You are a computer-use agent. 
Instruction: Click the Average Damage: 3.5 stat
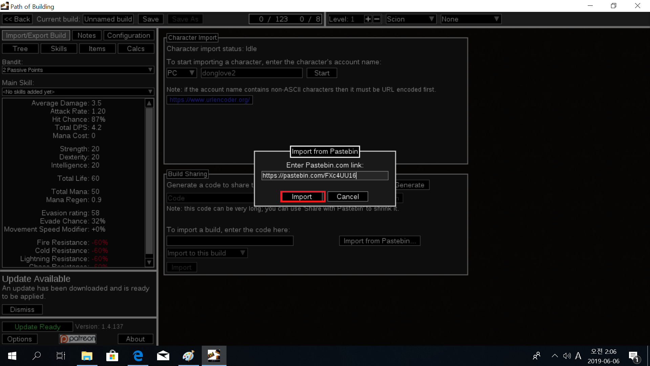[x=66, y=103]
